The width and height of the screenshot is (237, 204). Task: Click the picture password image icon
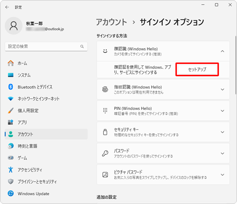tap(105, 175)
